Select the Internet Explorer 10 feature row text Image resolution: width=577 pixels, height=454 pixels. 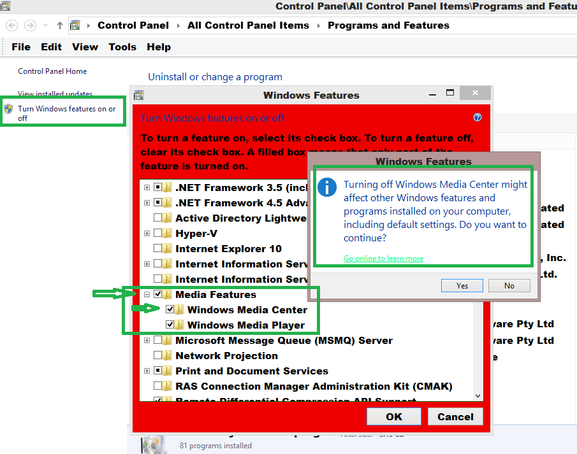[228, 249]
